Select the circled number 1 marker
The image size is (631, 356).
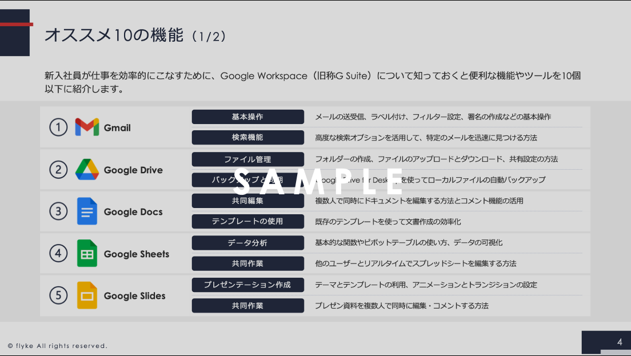(58, 127)
